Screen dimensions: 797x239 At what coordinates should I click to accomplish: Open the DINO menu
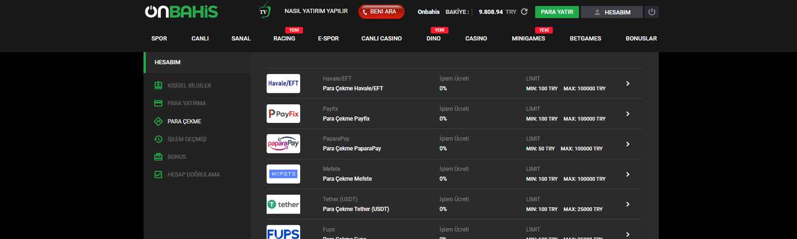point(434,38)
